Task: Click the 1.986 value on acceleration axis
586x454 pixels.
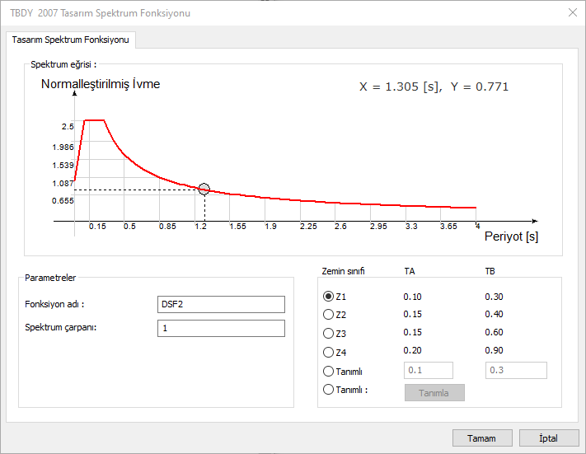Action: click(63, 147)
